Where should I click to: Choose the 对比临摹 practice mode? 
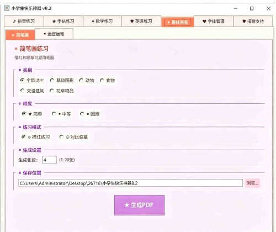(74, 137)
